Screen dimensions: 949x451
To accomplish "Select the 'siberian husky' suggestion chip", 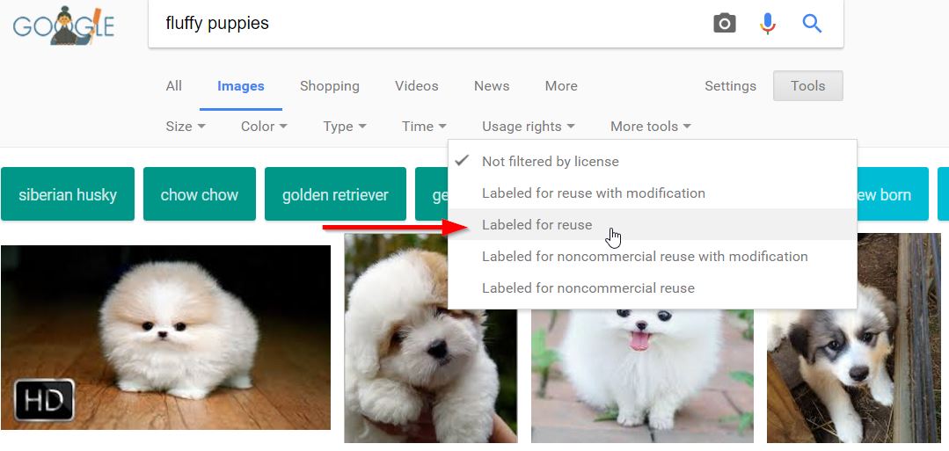I will [68, 194].
